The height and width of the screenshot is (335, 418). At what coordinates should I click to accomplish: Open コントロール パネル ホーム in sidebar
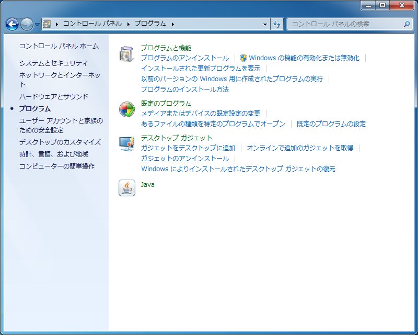tap(59, 46)
